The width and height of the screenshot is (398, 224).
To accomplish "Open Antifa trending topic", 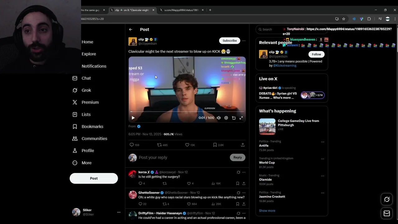I will [264, 146].
